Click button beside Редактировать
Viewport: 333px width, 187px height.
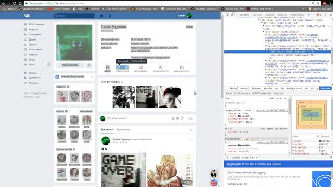pyautogui.click(x=89, y=65)
